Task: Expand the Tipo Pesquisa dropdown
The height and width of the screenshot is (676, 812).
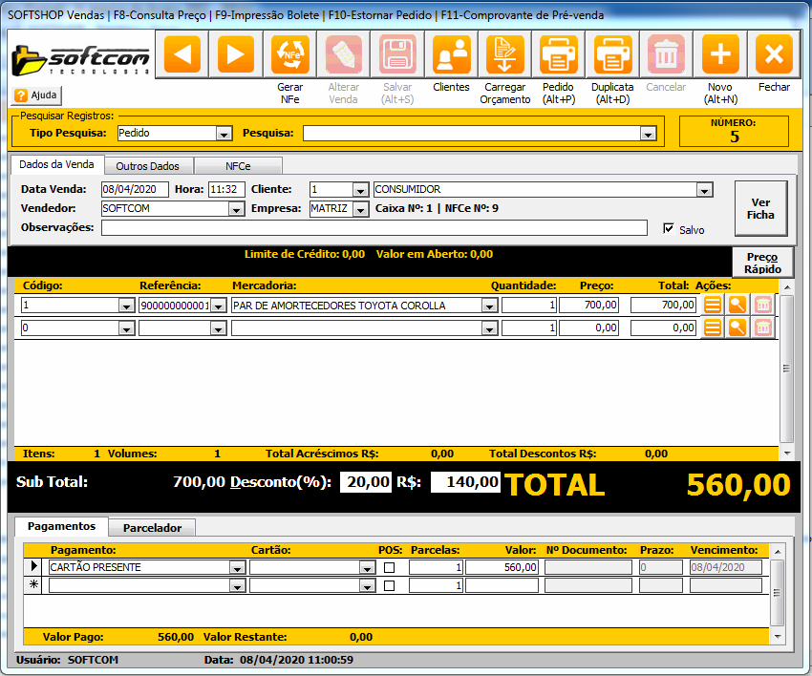Action: [224, 134]
